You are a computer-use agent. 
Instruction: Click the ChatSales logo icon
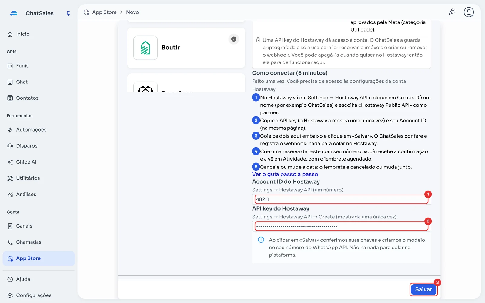coord(13,13)
